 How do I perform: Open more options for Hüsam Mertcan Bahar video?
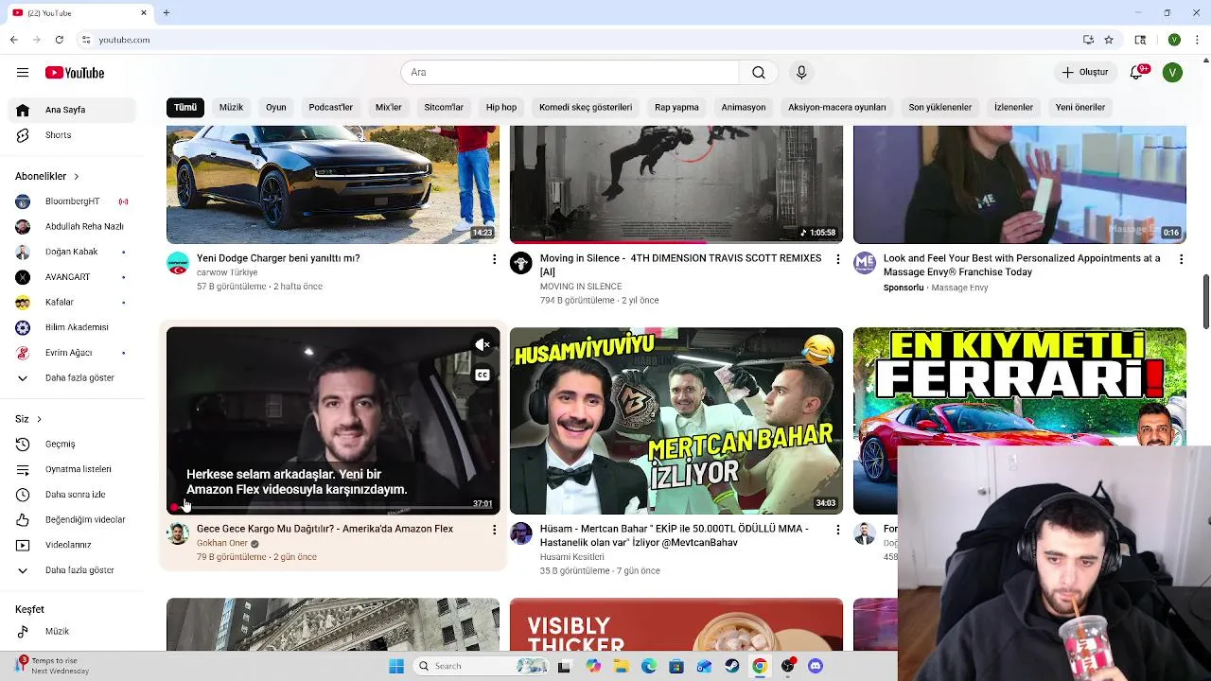point(837,530)
